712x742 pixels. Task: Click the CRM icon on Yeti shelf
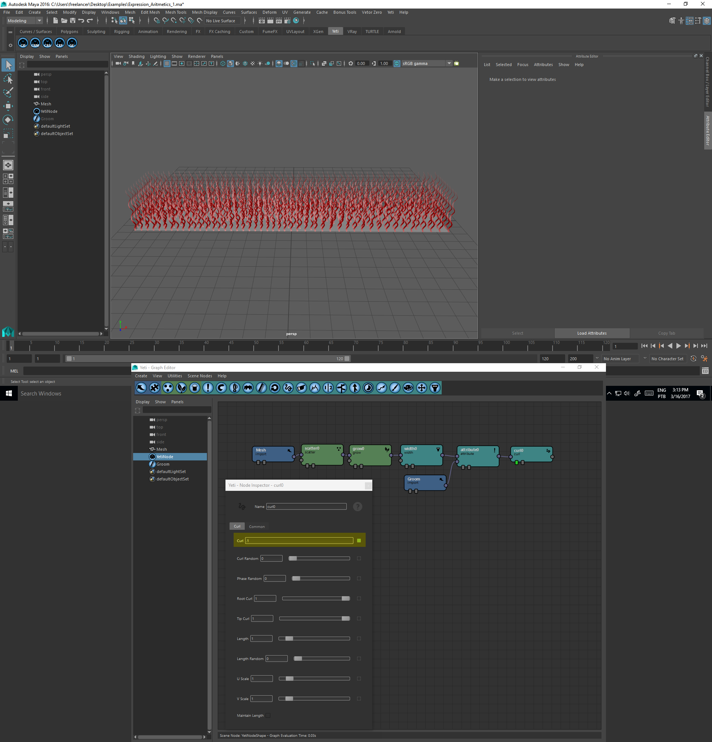point(35,43)
